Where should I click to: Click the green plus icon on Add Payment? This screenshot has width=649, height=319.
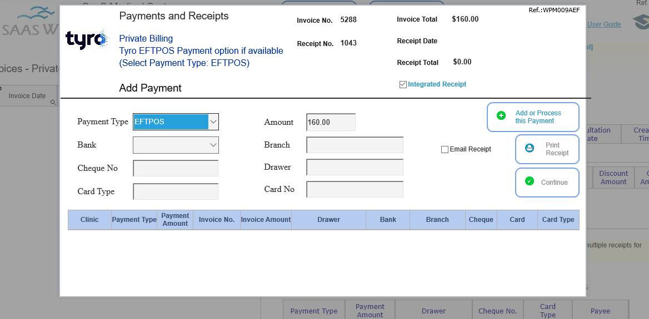point(501,116)
